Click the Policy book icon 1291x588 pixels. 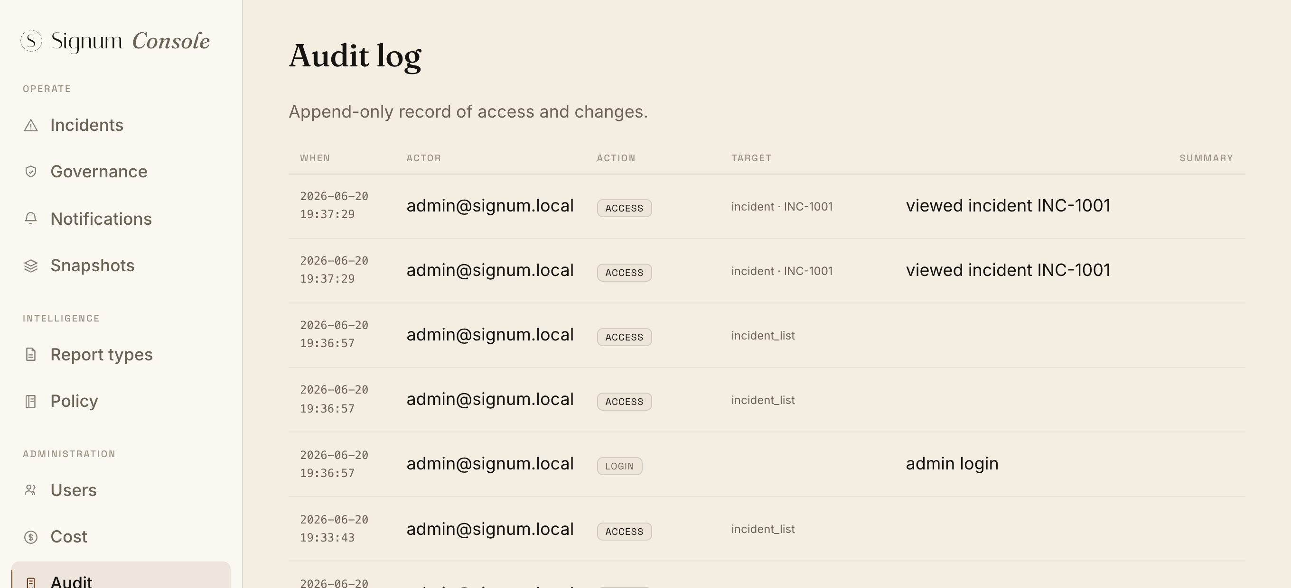coord(31,401)
